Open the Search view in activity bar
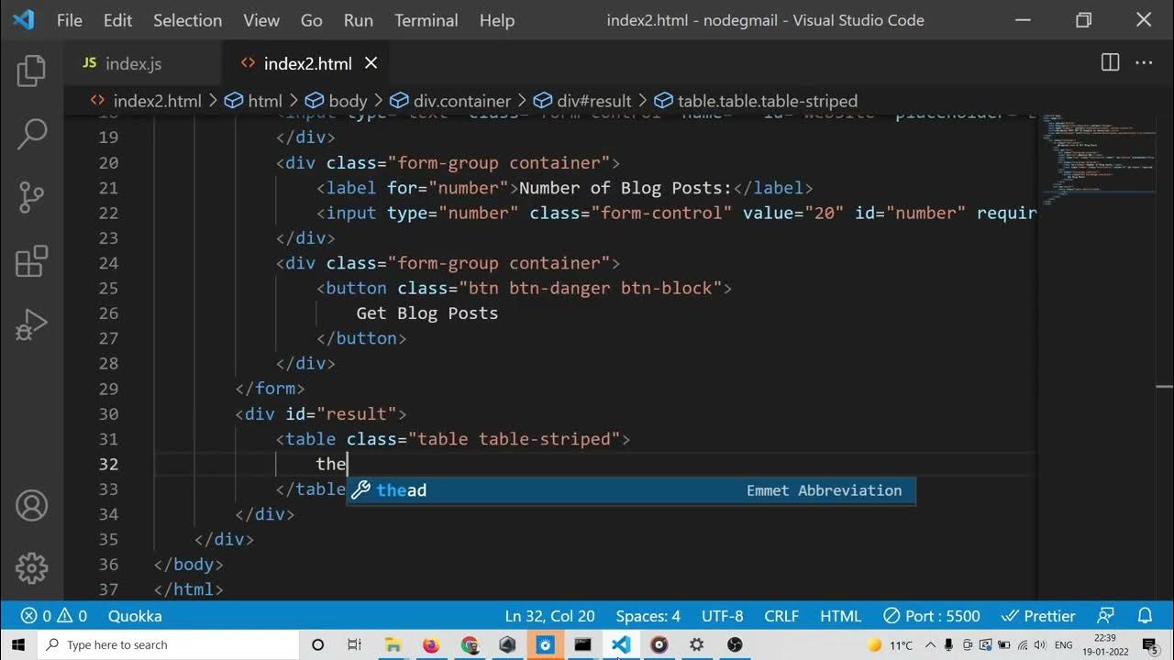The image size is (1174, 660). tap(31, 134)
